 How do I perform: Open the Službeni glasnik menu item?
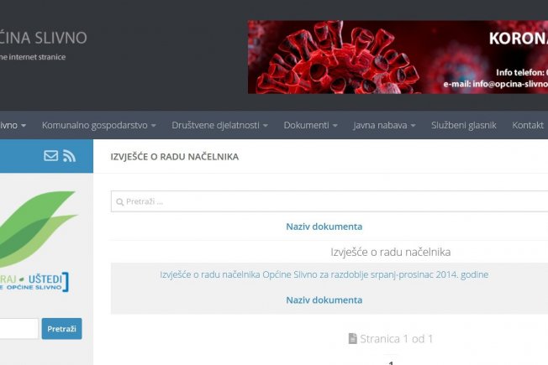click(x=463, y=125)
